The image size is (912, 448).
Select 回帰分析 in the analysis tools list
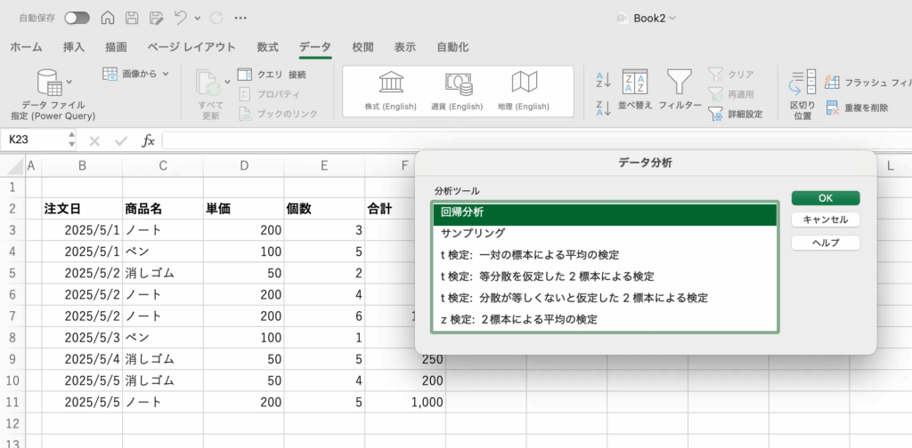(605, 215)
